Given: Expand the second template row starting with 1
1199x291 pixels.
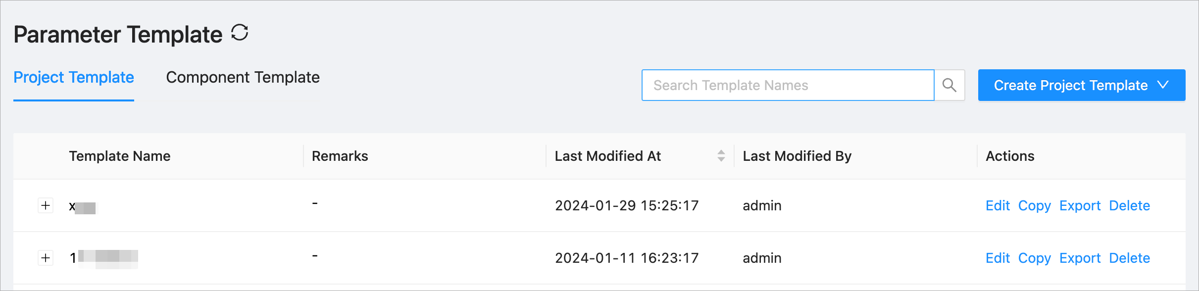Looking at the screenshot, I should pyautogui.click(x=46, y=258).
